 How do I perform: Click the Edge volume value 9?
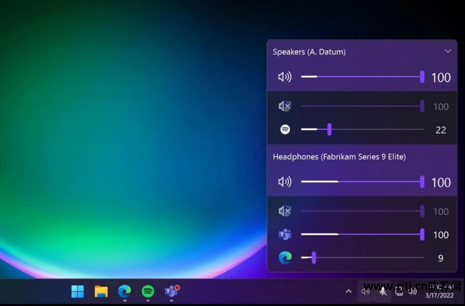coord(441,258)
